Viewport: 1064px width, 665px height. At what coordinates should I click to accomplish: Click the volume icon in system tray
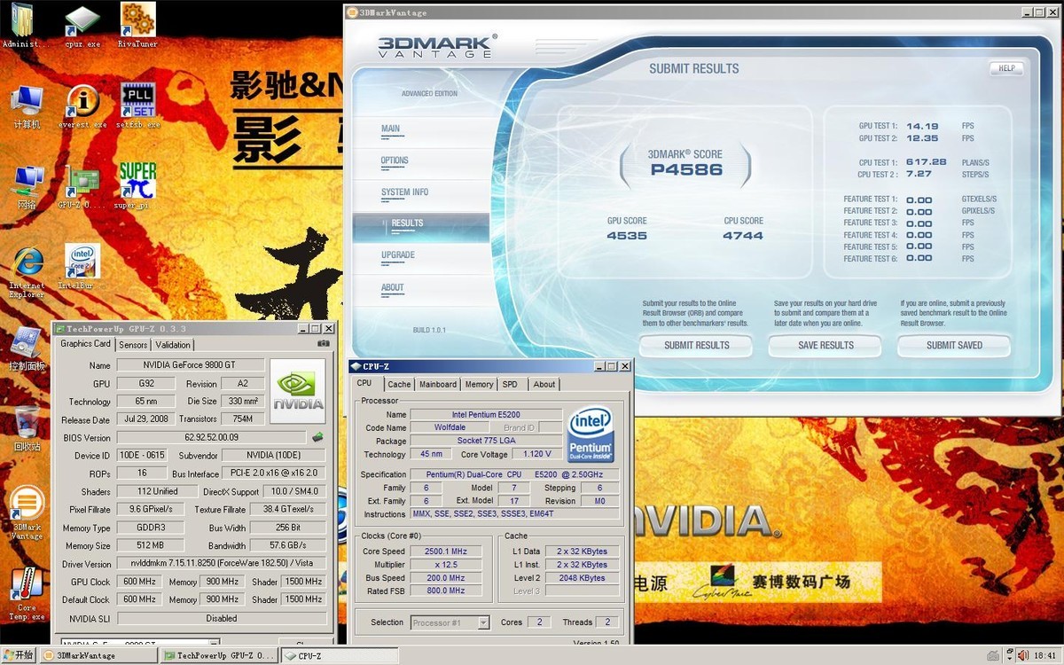point(1024,655)
